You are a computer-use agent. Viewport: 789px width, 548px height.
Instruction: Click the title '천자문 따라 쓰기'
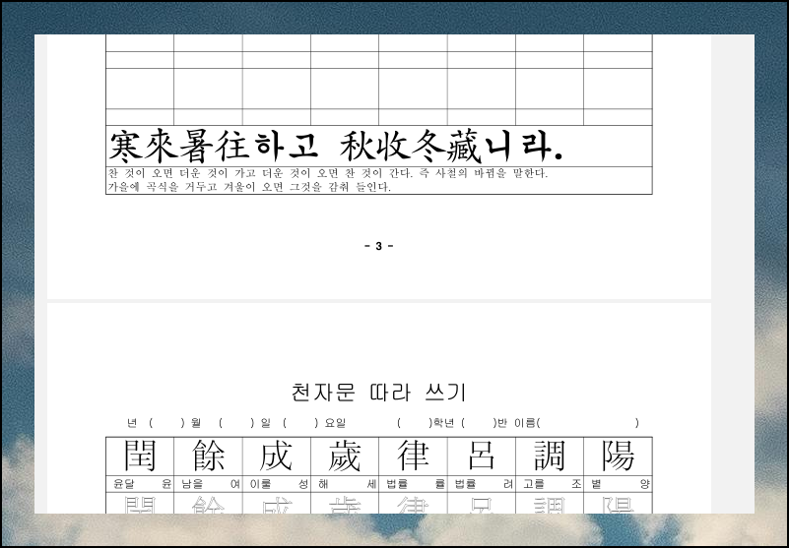tap(379, 393)
